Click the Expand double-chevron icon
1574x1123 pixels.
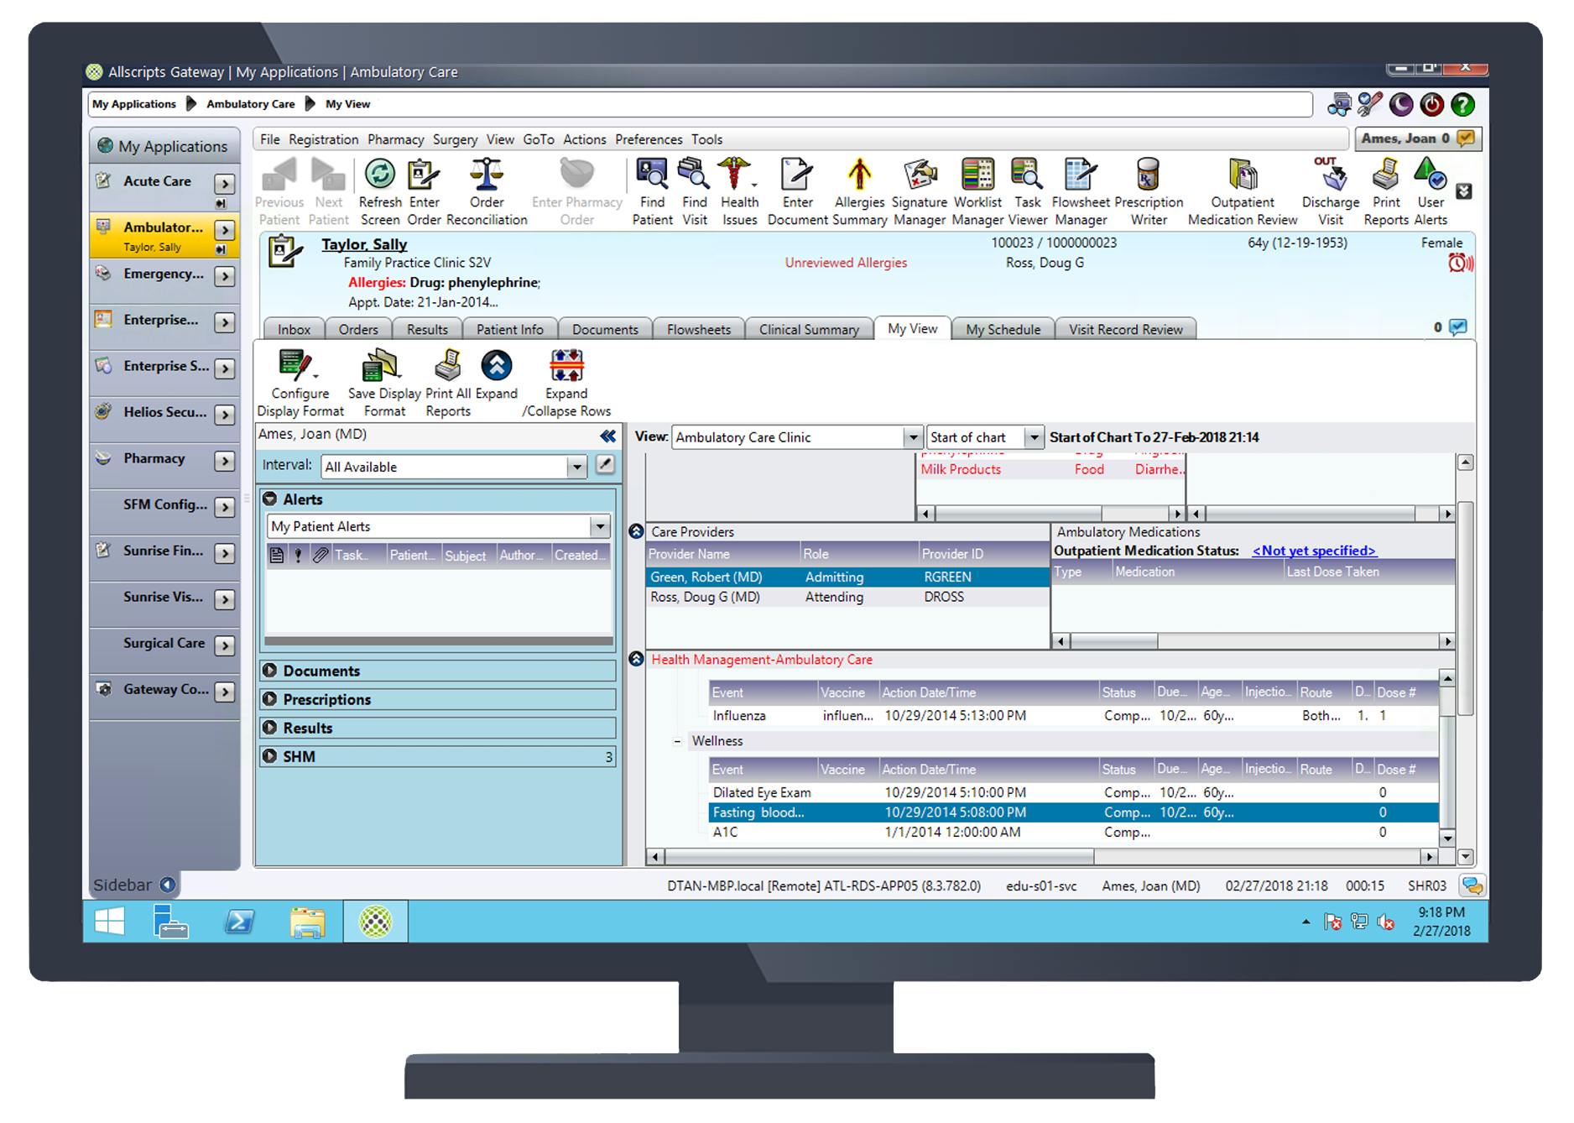497,365
